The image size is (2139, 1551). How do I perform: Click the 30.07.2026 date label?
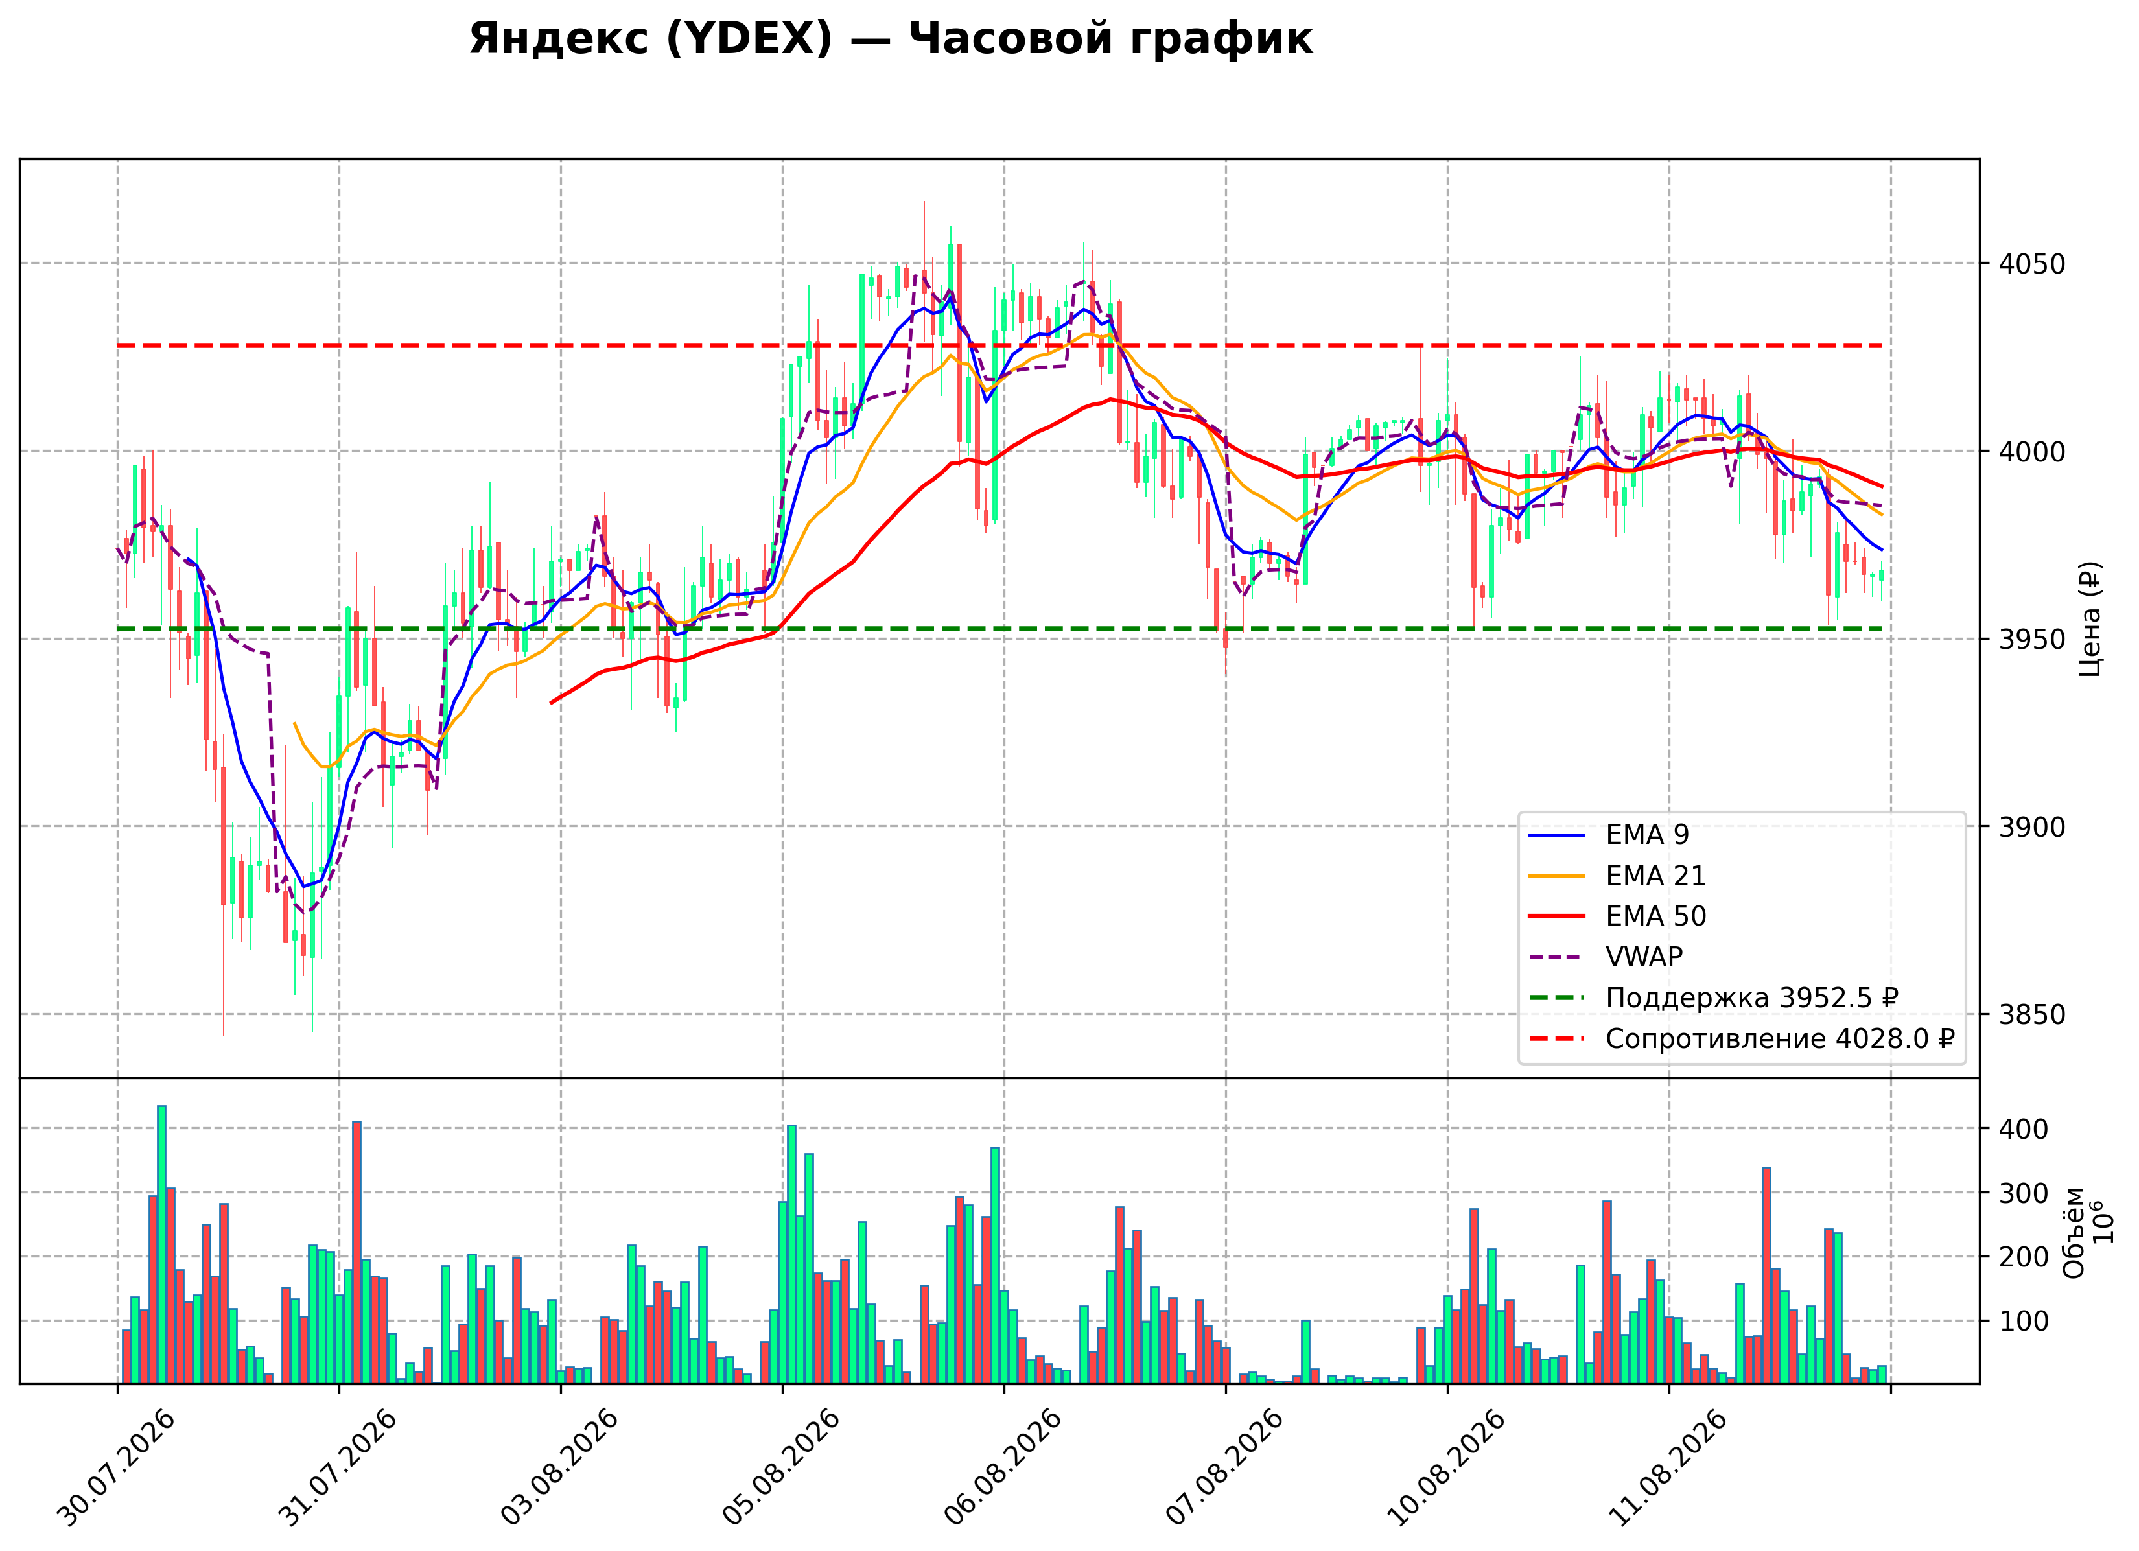click(x=117, y=1467)
